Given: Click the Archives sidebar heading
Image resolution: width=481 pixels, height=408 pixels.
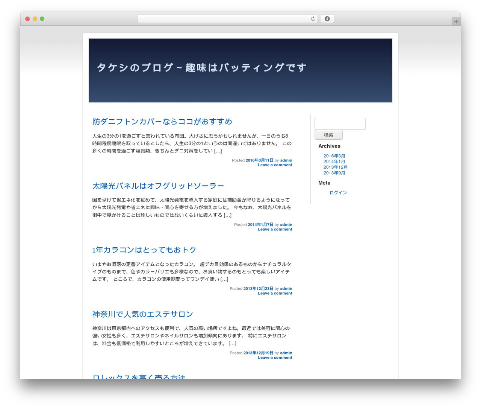Looking at the screenshot, I should 329,146.
